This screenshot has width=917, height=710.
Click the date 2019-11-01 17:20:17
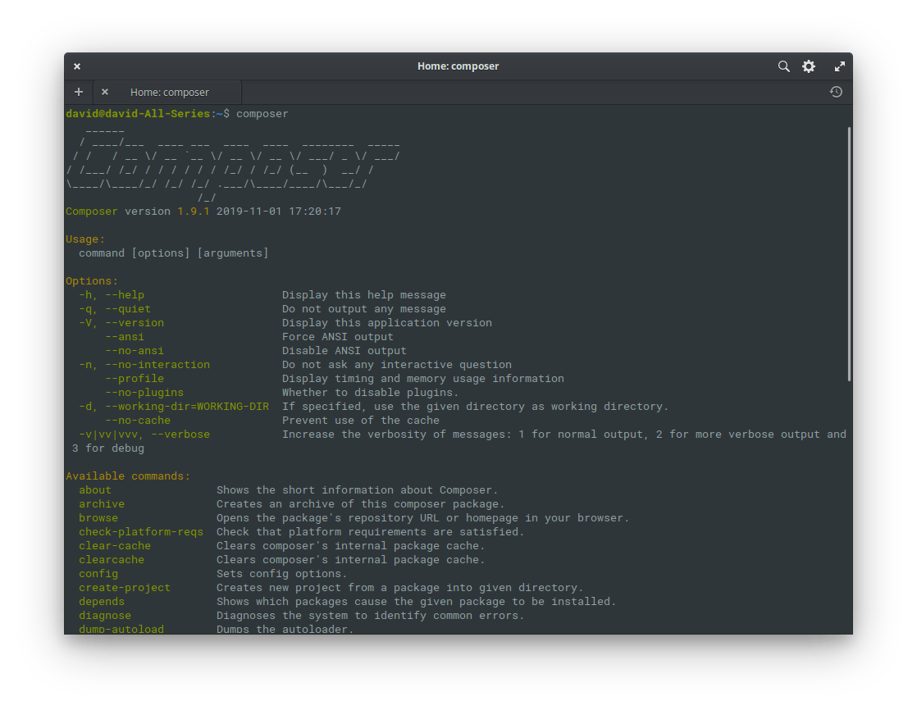pyautogui.click(x=278, y=211)
